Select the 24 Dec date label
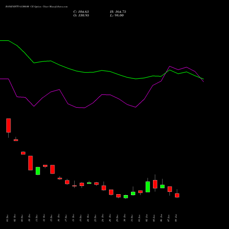This screenshot has height=229, width=229. click(x=103, y=218)
